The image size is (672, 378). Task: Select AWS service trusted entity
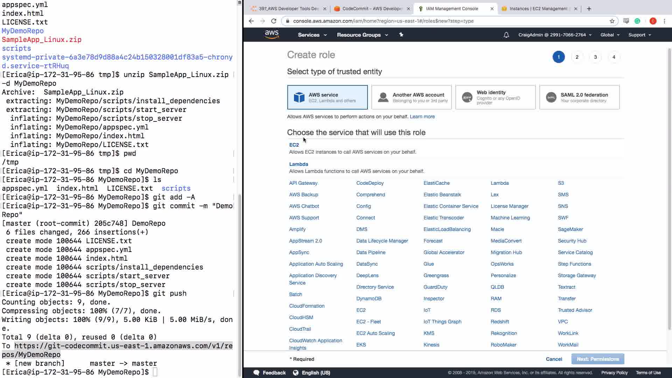pos(327,97)
